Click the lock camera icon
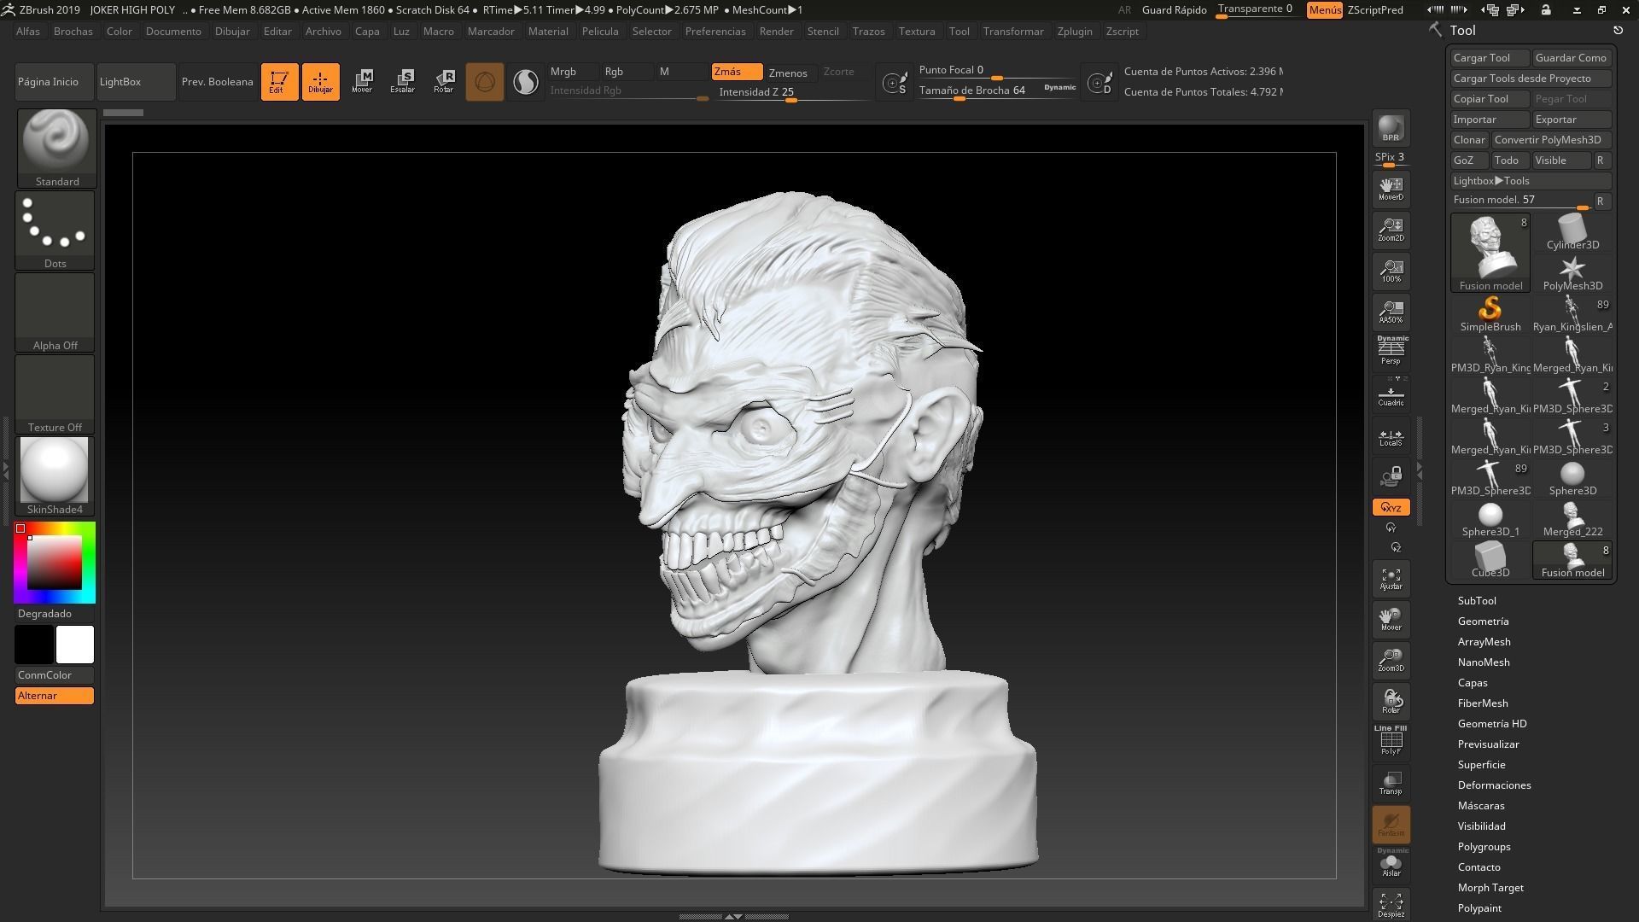This screenshot has height=922, width=1639. pos(1391,476)
